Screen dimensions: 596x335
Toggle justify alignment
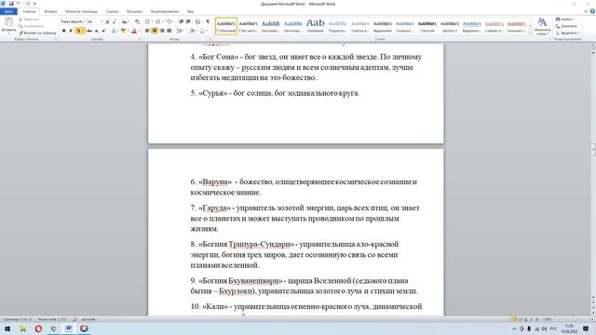pyautogui.click(x=169, y=31)
